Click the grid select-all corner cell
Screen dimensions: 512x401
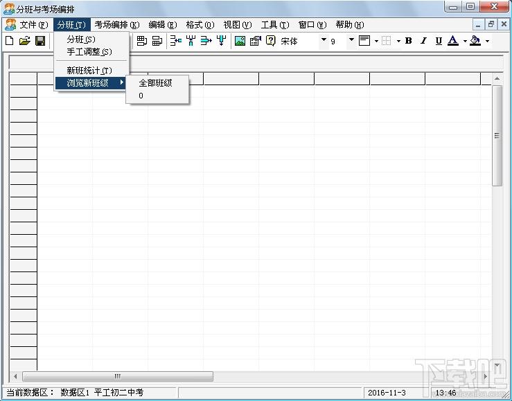23,79
